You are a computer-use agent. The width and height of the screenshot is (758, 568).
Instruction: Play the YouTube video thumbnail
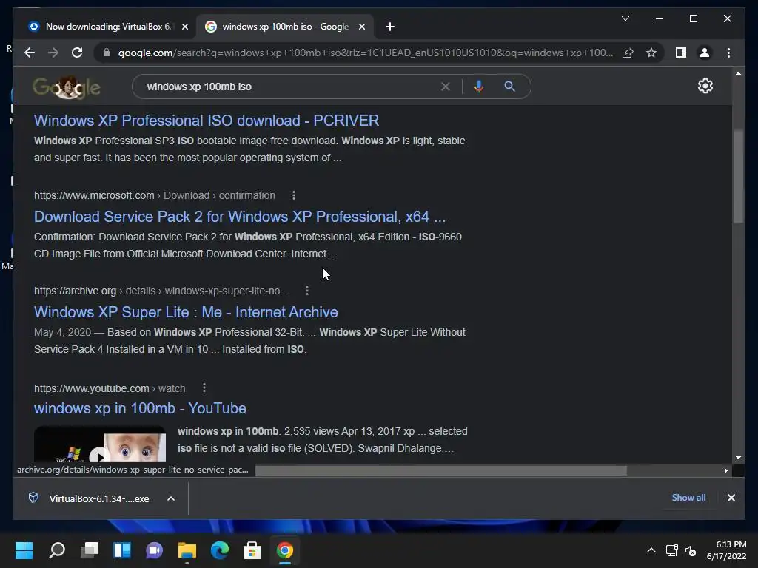100,444
